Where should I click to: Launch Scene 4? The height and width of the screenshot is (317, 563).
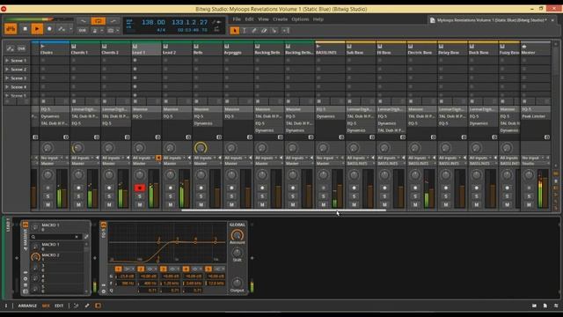coord(7,87)
